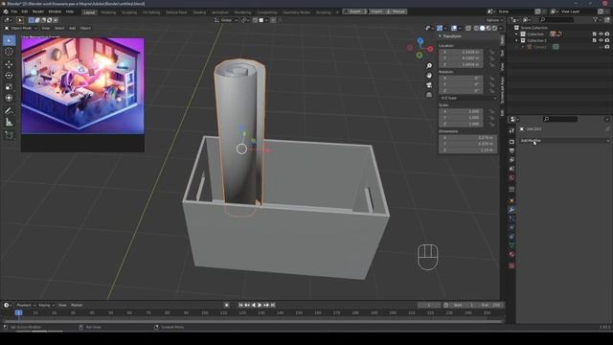The image size is (613, 345).
Task: Jump to the timeline end frame
Action: tap(273, 305)
